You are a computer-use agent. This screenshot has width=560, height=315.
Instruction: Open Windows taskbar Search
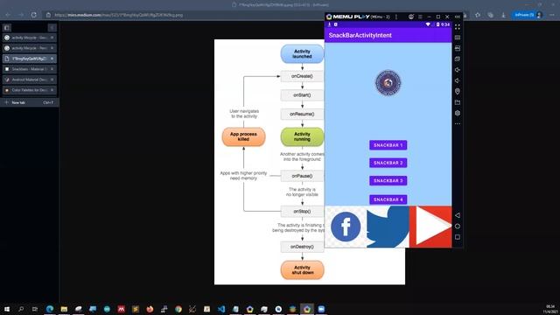(x=21, y=309)
